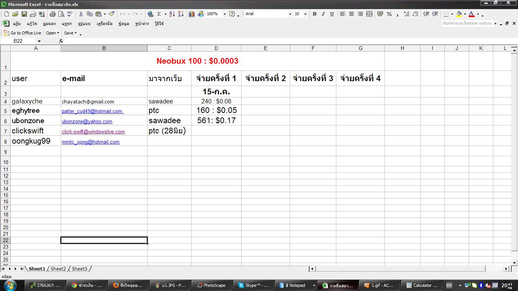Increase the cell indent
The height and width of the screenshot is (291, 518).
click(x=435, y=14)
